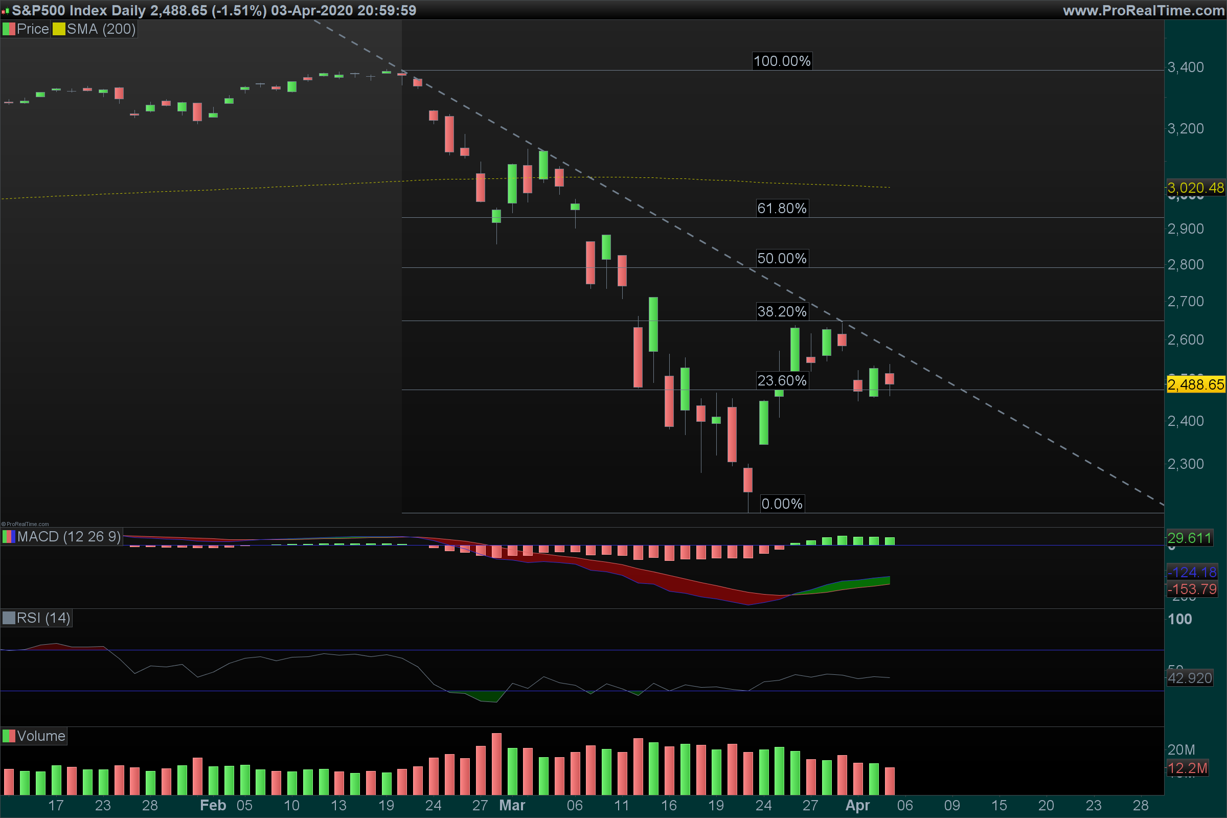
Task: Open SMA (200) indicator settings label
Action: coord(101,29)
